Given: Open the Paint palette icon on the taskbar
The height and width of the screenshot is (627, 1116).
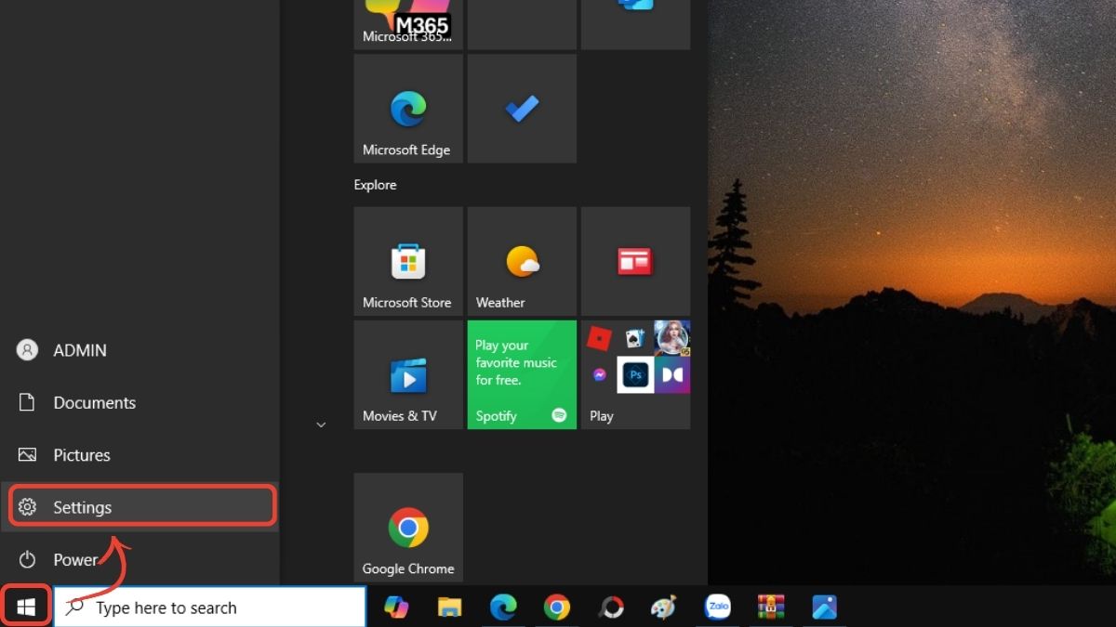Looking at the screenshot, I should 663,607.
